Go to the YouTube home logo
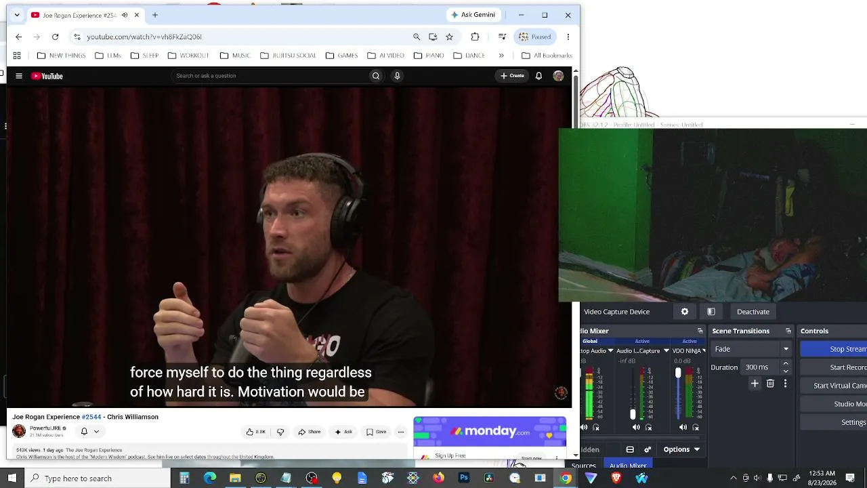867x488 pixels. 47,76
